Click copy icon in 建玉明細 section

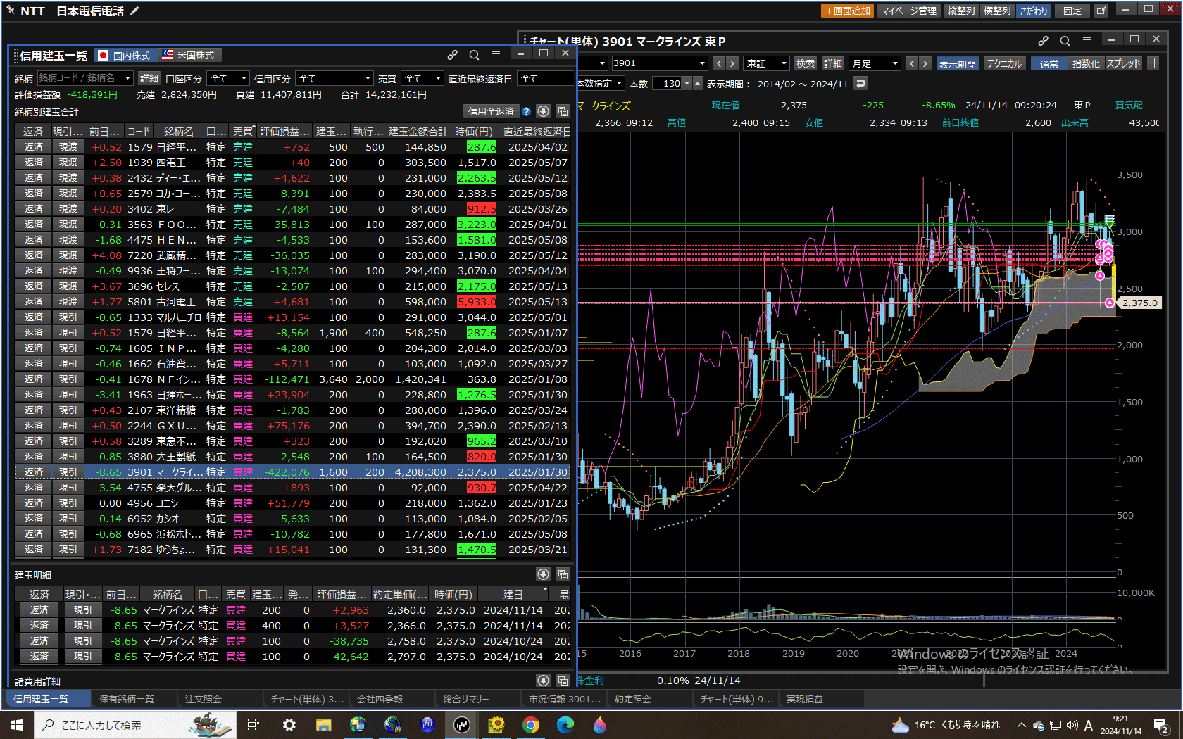tap(563, 574)
